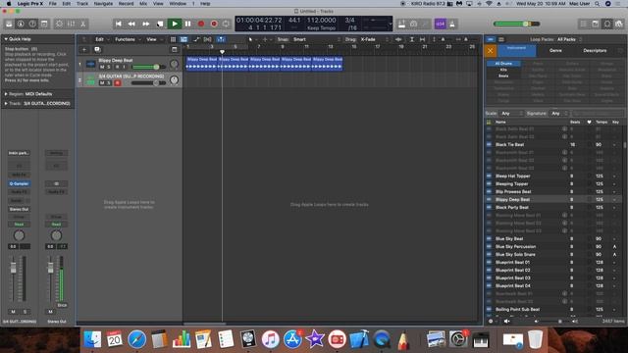Adjust Blippy Deep Beat track volume slider
Viewport: 628px width, 353px height.
[148, 67]
